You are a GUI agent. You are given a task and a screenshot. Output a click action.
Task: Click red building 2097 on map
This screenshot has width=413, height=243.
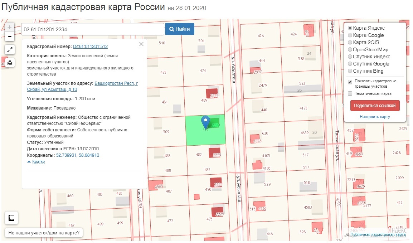tap(255, 70)
